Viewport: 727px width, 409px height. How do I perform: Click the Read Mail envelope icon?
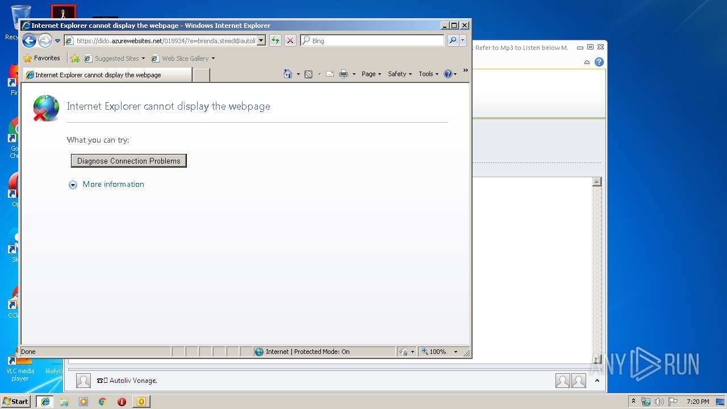tap(330, 74)
